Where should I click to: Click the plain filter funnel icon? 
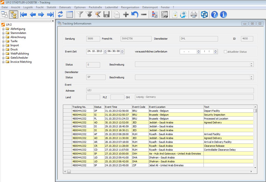pos(80,14)
